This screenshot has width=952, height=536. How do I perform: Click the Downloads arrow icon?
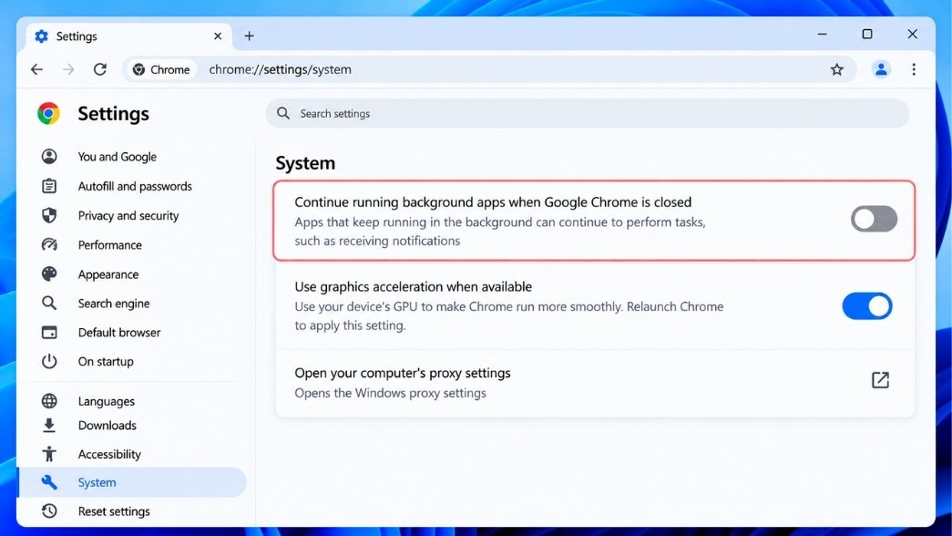[49, 426]
